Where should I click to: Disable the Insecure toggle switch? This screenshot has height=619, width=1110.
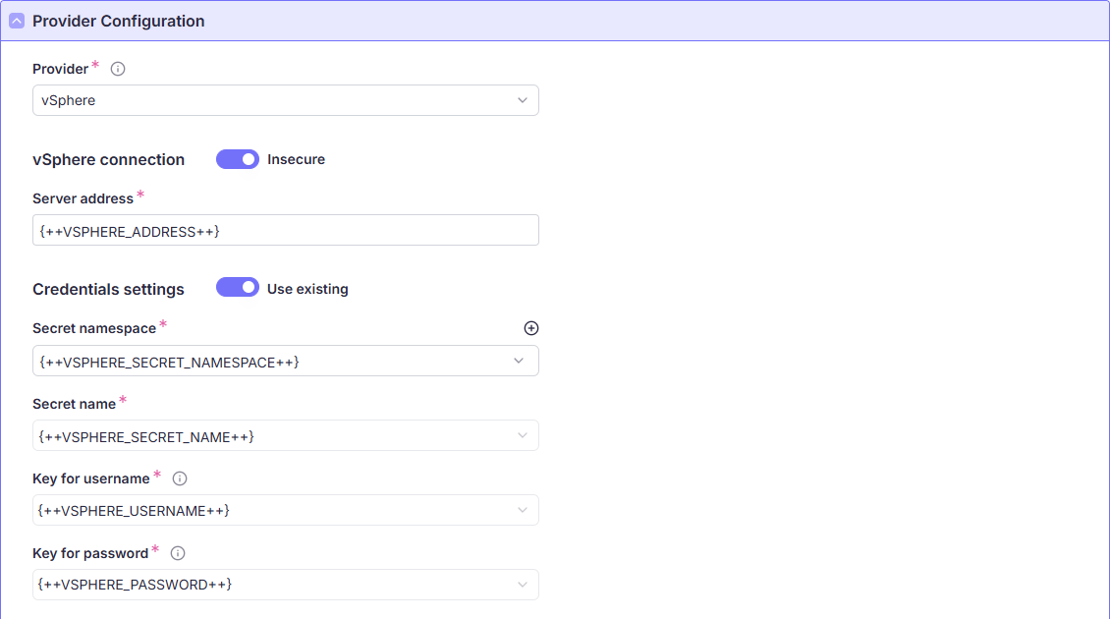[x=238, y=159]
